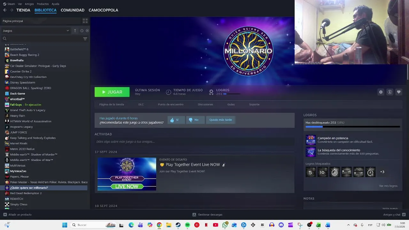Open Gestionar descargas
Viewport: 409px width, 230px height.
(x=207, y=215)
